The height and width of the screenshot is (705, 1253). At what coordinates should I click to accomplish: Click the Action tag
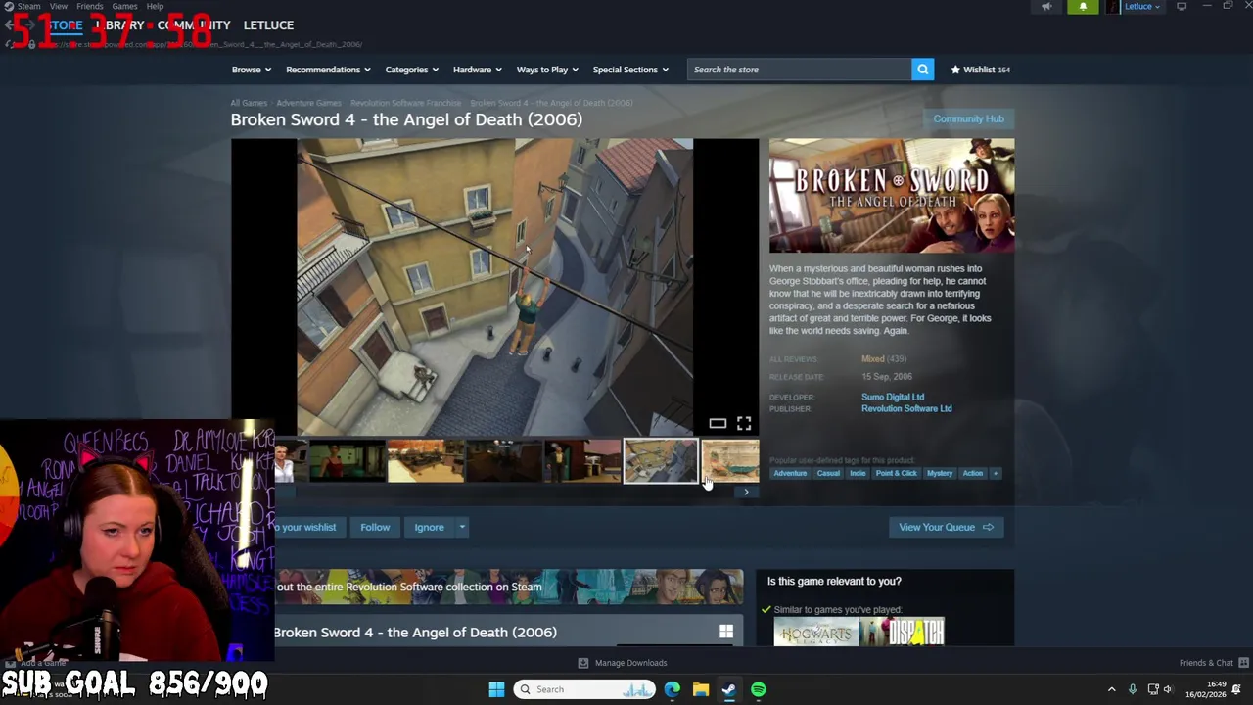pyautogui.click(x=973, y=473)
